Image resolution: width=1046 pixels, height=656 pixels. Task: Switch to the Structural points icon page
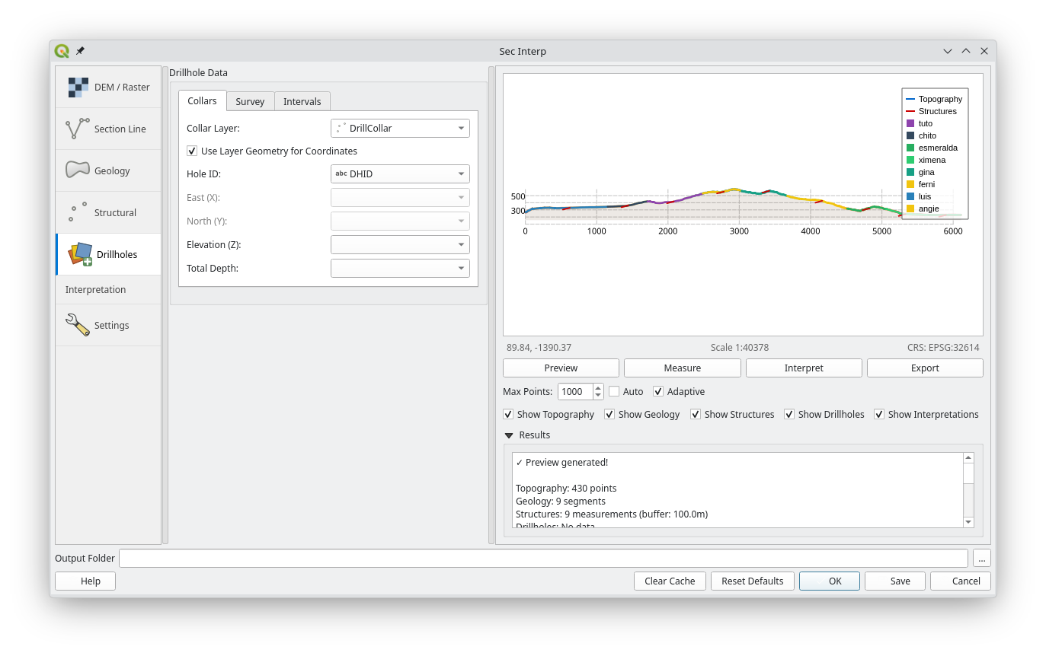point(77,212)
